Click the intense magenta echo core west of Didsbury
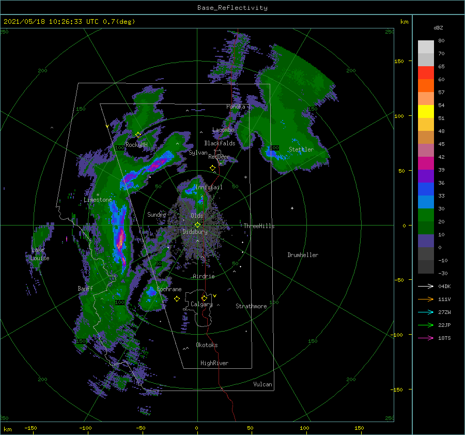The width and height of the screenshot is (465, 435). coord(120,242)
